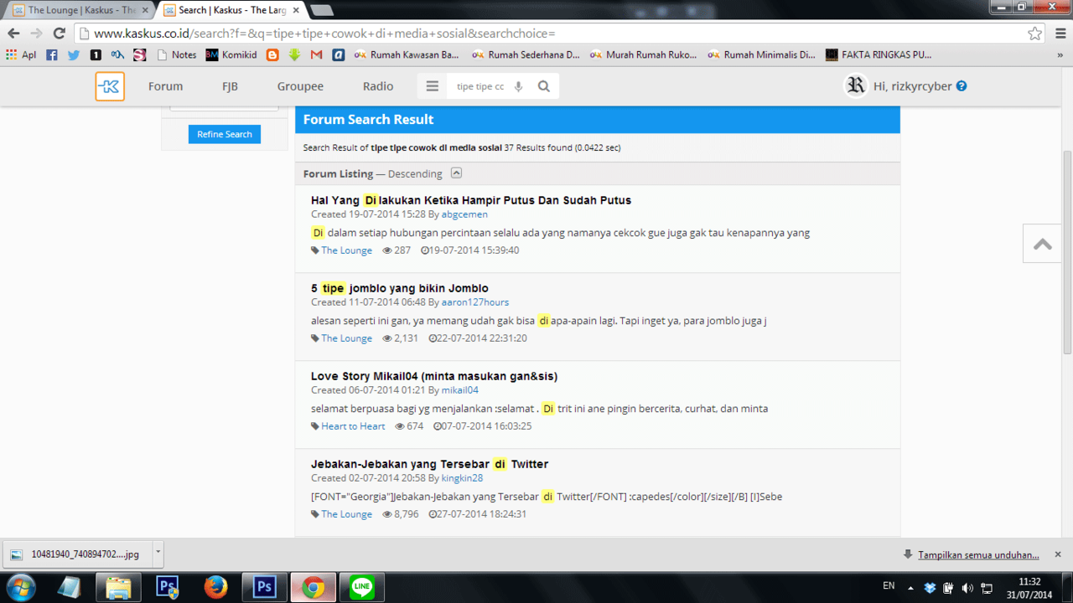
Task: Open the help question mark icon
Action: click(x=962, y=85)
